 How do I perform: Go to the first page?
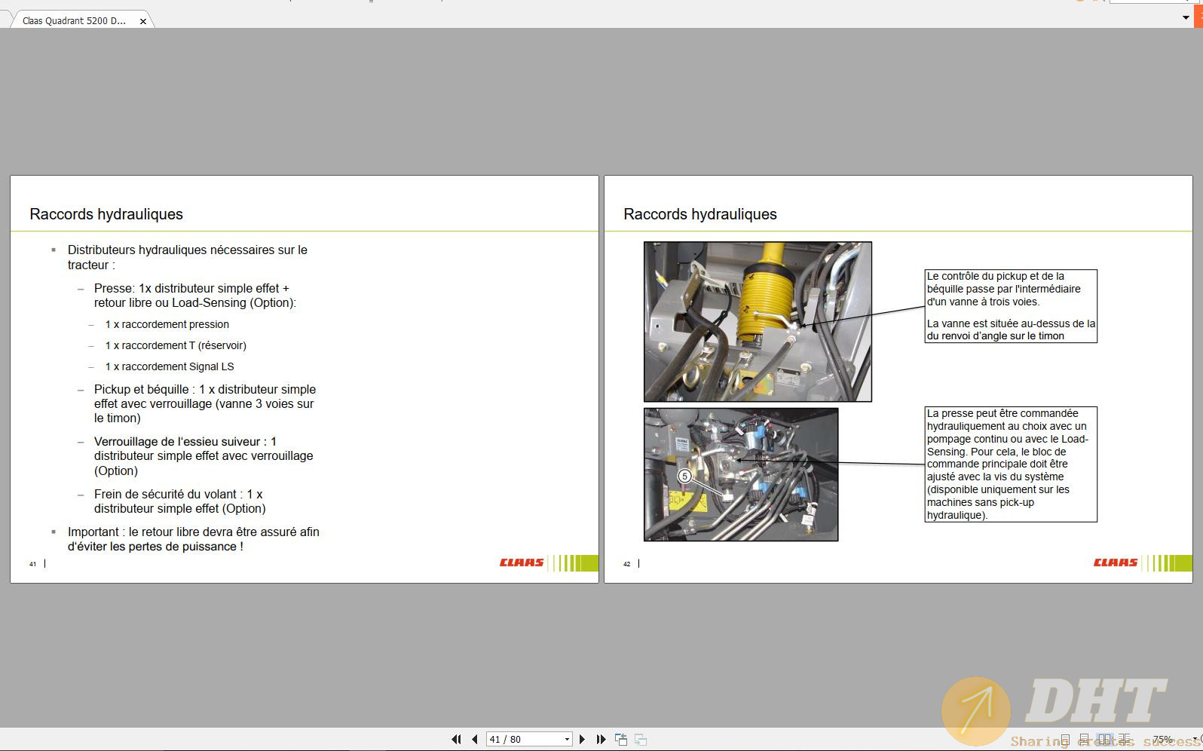(x=456, y=740)
